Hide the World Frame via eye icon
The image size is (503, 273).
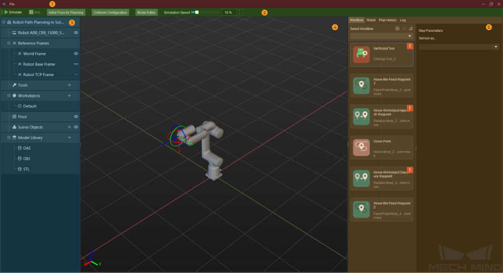click(76, 53)
